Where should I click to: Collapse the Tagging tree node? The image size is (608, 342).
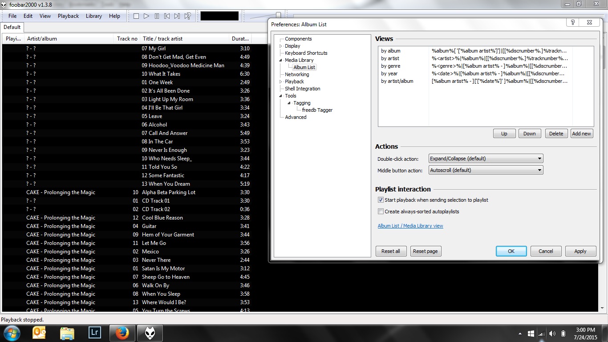click(289, 103)
